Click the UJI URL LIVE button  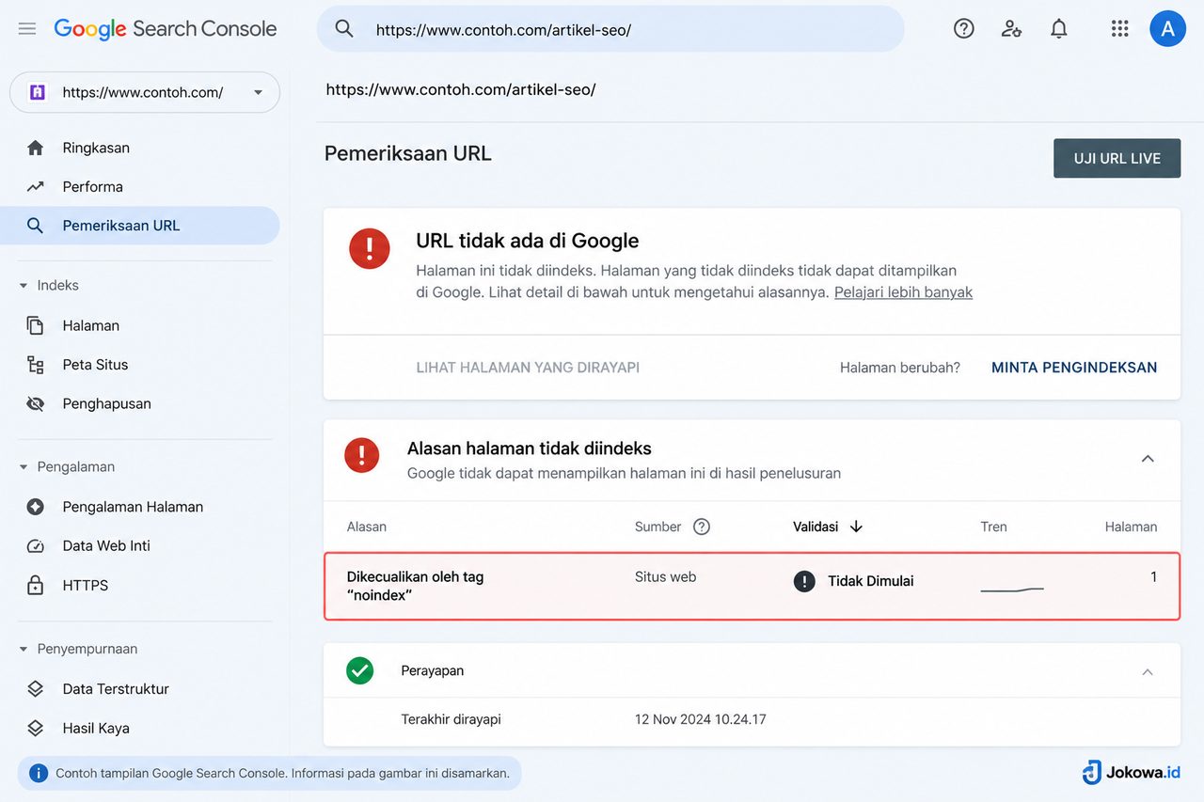tap(1117, 158)
